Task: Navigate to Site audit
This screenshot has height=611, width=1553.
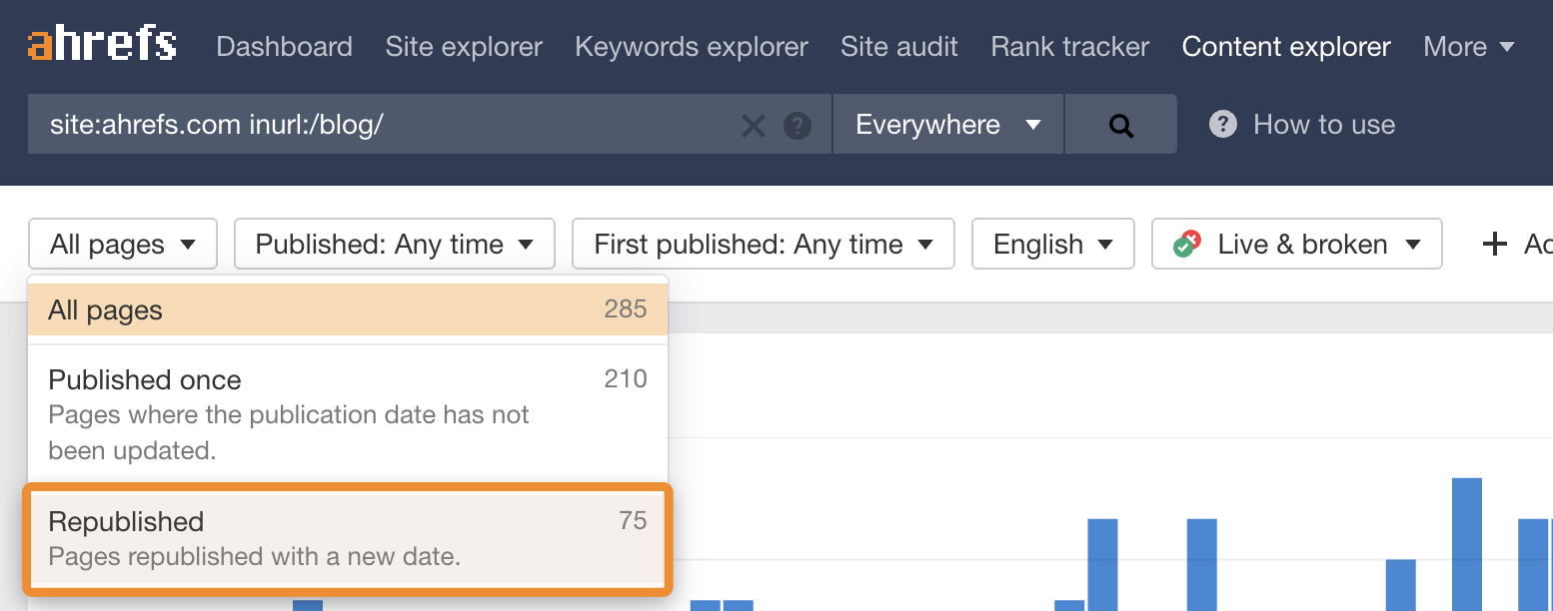Action: pyautogui.click(x=898, y=46)
